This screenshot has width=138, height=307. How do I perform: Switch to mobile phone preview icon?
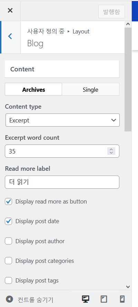122,299
